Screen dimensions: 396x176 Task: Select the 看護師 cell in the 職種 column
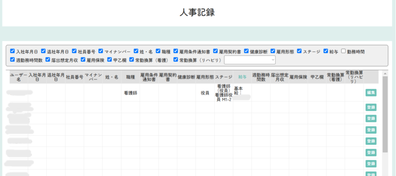[x=130, y=93]
